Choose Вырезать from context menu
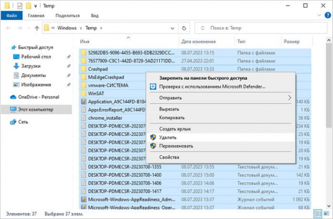The image size is (333, 219). pos(221,109)
